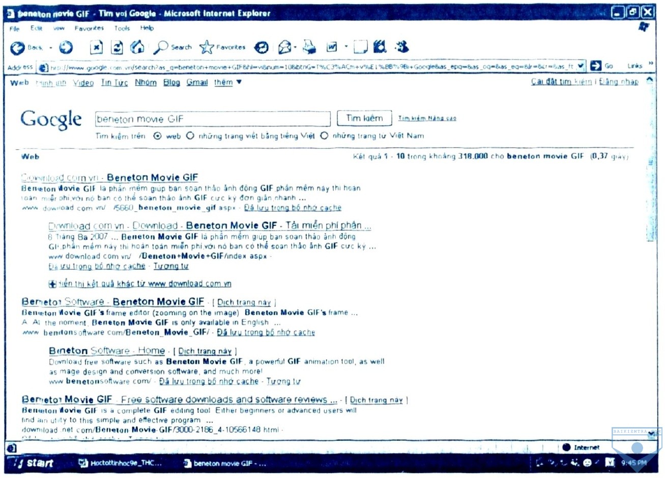Open the Help menu

click(147, 29)
